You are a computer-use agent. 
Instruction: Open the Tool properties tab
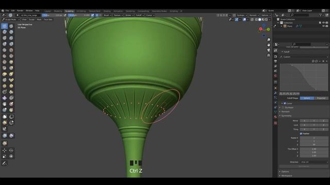275,50
